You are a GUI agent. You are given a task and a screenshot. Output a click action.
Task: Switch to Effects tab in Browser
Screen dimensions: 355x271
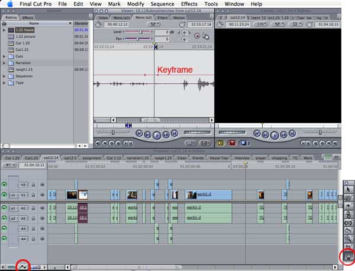point(28,18)
